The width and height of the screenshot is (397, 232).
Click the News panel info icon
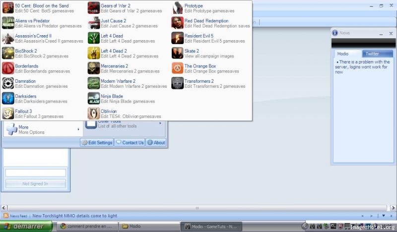tap(335, 33)
